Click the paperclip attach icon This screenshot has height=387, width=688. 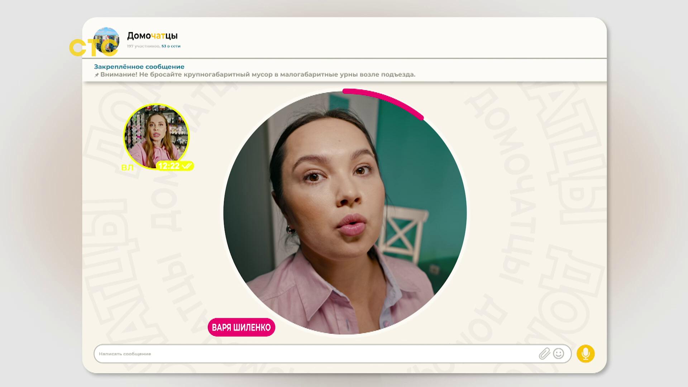click(544, 354)
